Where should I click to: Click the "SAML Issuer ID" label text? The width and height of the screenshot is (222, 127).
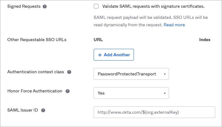23,110
